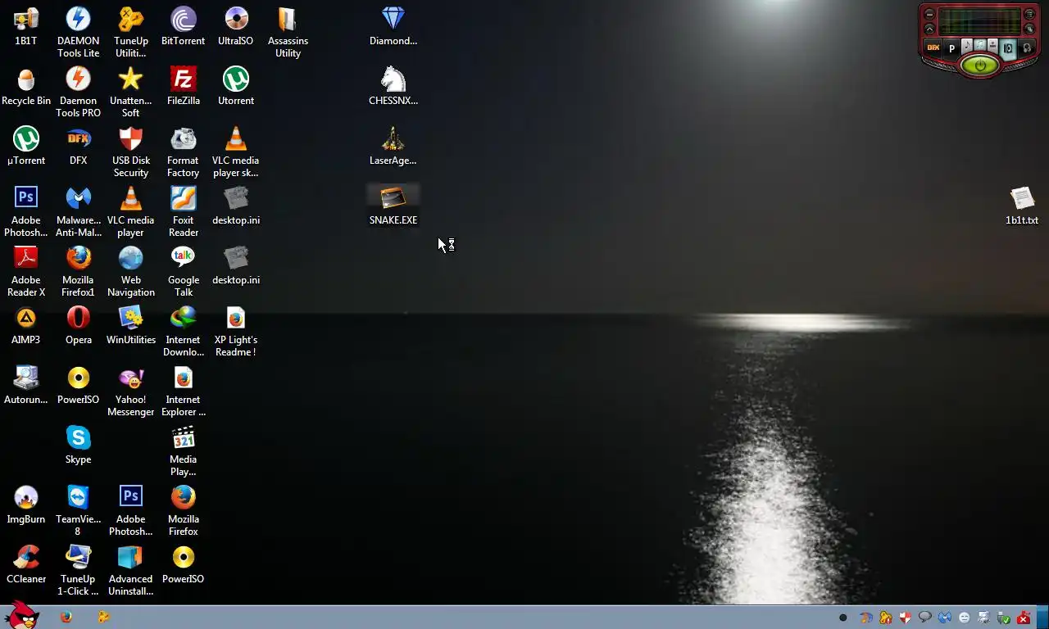1049x629 pixels.
Task: Launch the Unattended Soft star icon
Action: (x=130, y=92)
